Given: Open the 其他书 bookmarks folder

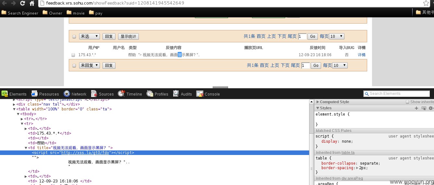Looking at the screenshot, I should (x=425, y=13).
